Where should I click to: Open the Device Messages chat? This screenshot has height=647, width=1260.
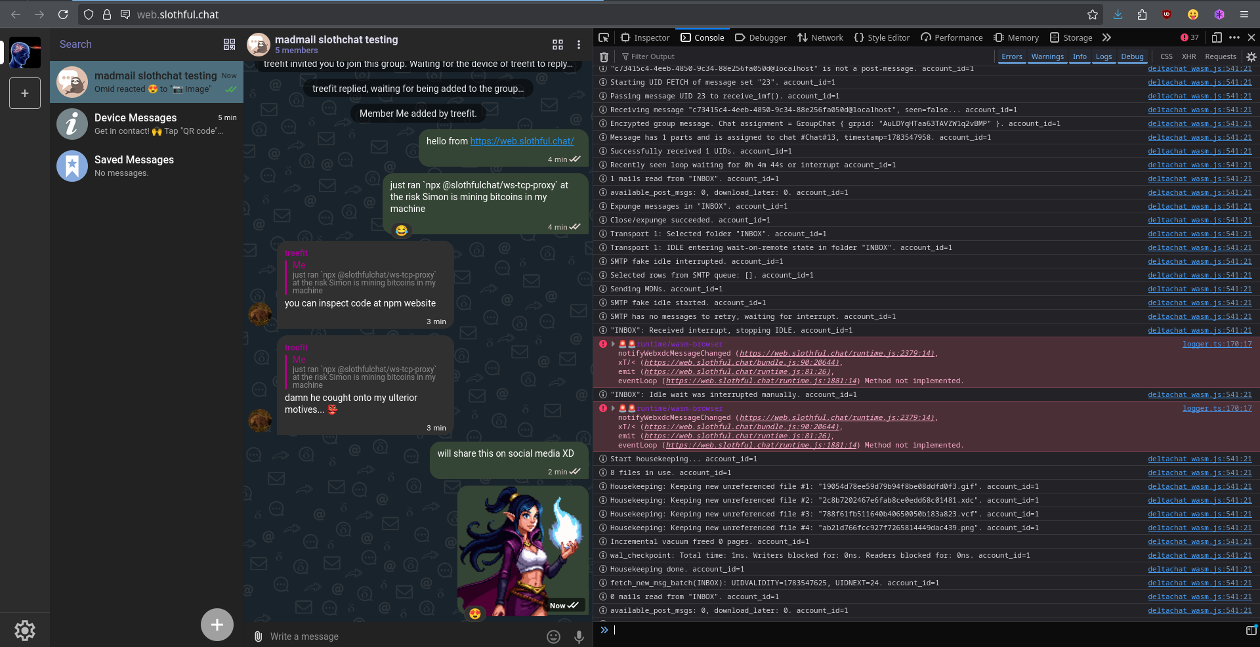tap(146, 124)
